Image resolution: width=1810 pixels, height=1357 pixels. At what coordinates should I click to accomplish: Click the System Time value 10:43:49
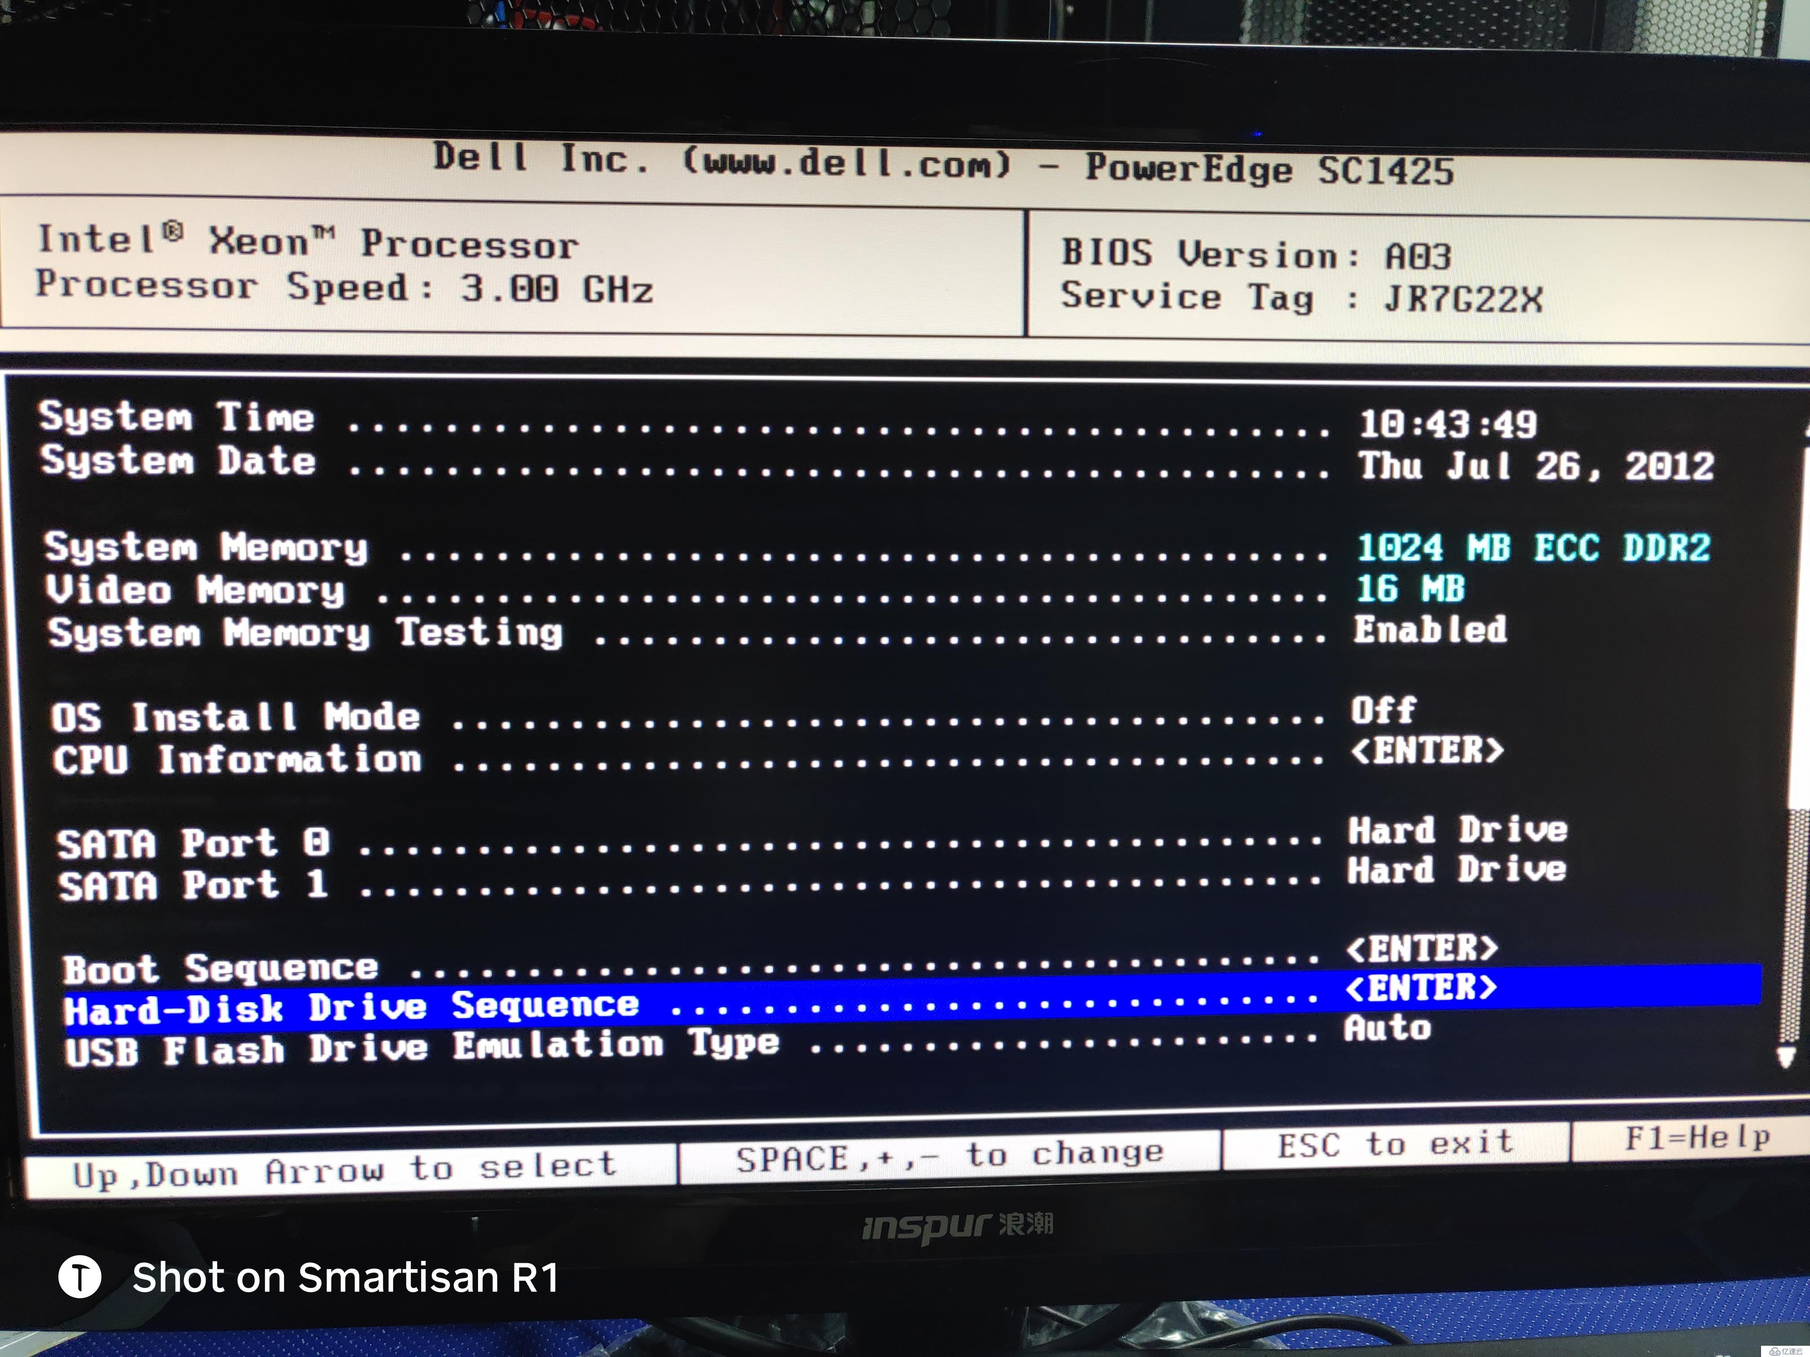1448,425
